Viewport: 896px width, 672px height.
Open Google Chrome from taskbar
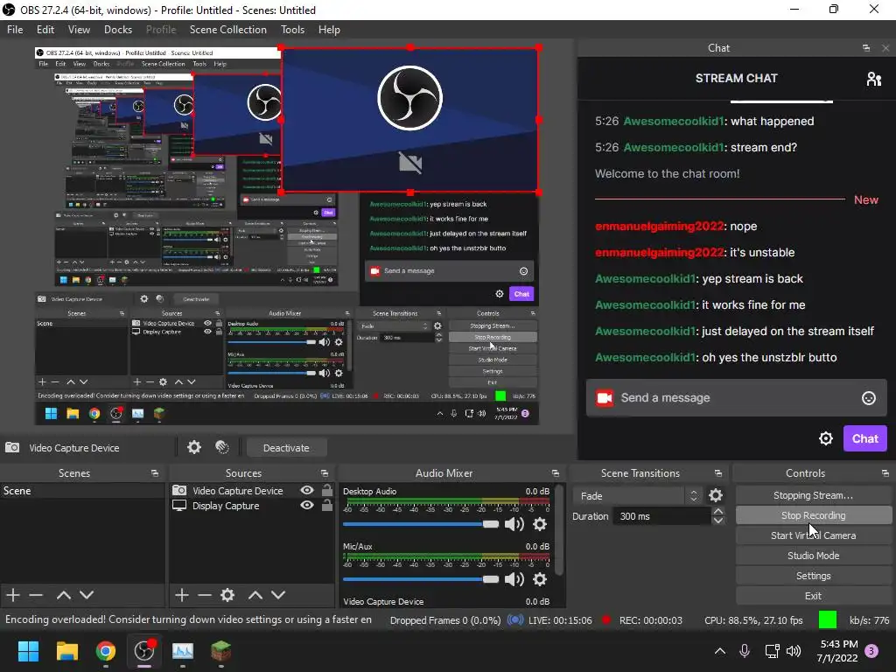click(x=106, y=651)
